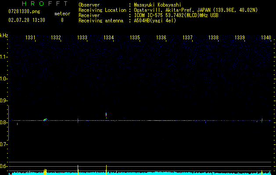Click the ICOM IC-575 receiver text
276x175 pixels.
[176, 15]
